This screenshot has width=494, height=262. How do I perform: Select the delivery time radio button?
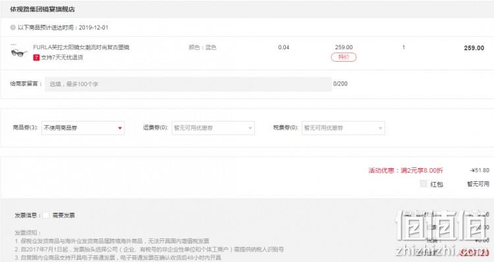point(13,28)
